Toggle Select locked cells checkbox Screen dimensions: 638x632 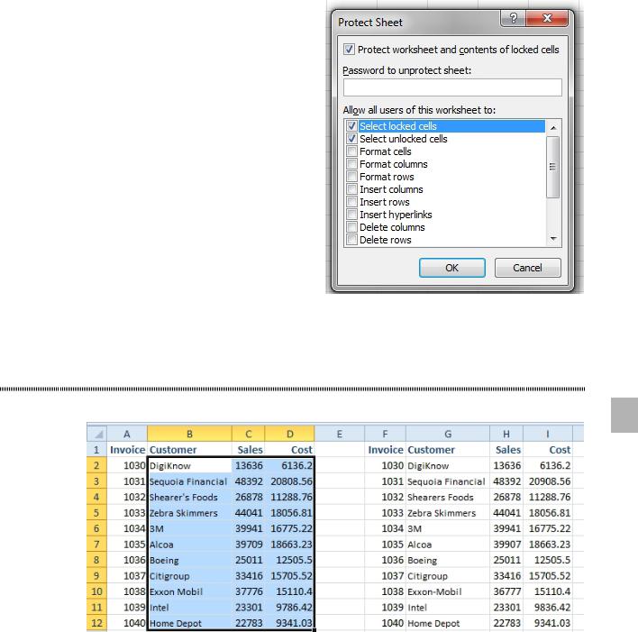click(352, 126)
